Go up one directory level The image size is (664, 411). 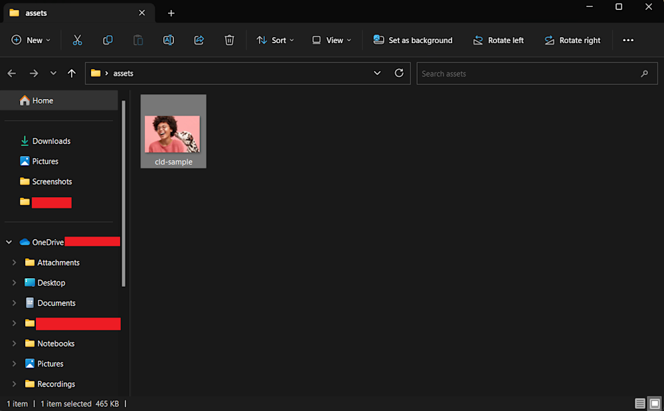(72, 74)
